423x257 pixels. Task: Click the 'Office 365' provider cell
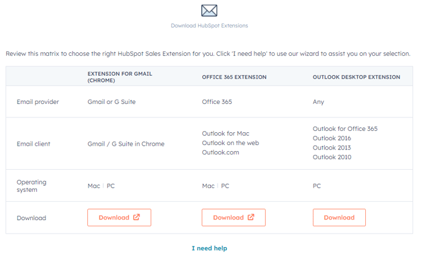(x=217, y=101)
